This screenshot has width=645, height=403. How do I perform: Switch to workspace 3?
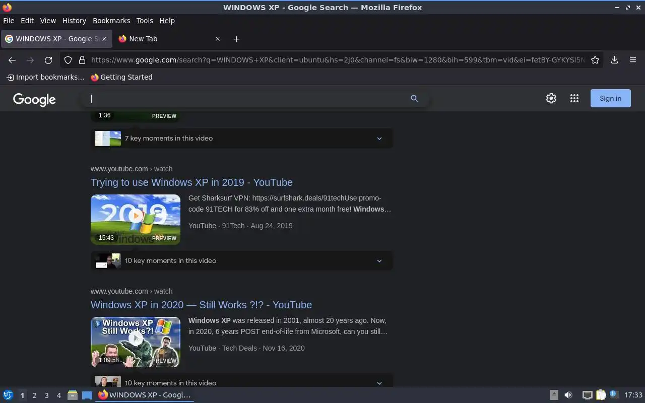pos(46,395)
